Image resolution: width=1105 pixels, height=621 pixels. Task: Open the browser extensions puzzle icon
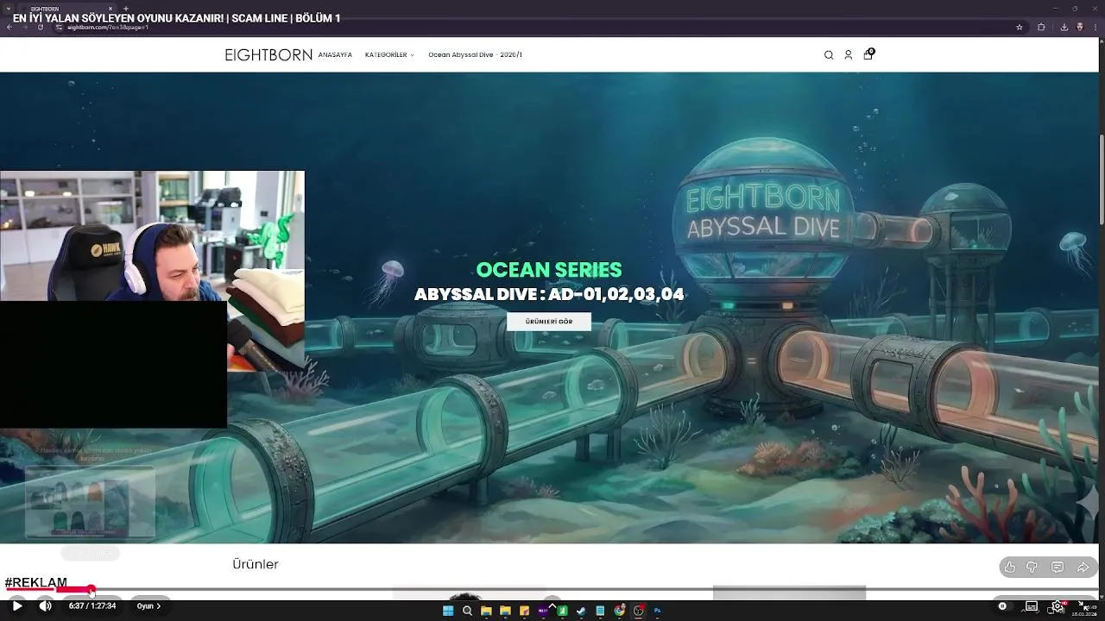coord(1041,27)
